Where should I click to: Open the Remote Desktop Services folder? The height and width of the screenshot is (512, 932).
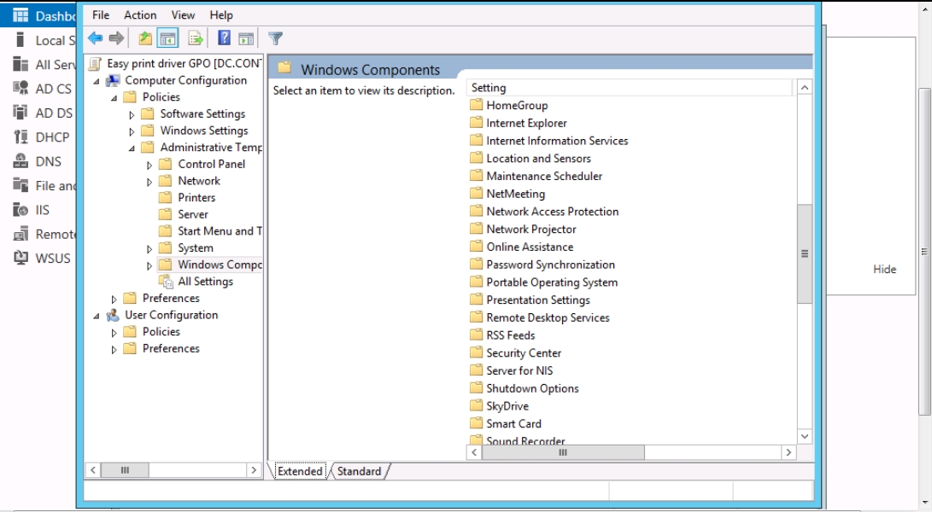548,317
